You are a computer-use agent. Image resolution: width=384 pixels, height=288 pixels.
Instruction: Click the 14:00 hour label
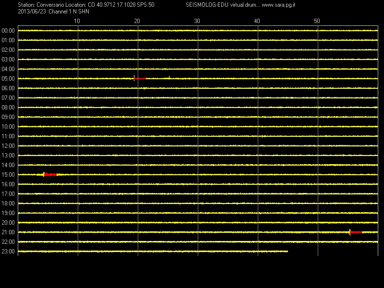pyautogui.click(x=8, y=165)
